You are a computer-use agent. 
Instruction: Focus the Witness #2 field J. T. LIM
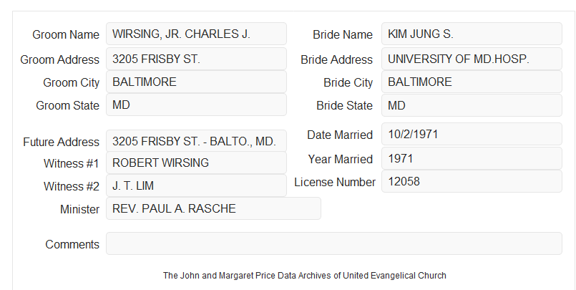pos(196,185)
